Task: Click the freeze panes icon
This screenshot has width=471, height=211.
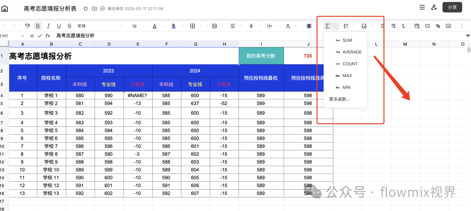Action: point(417,26)
